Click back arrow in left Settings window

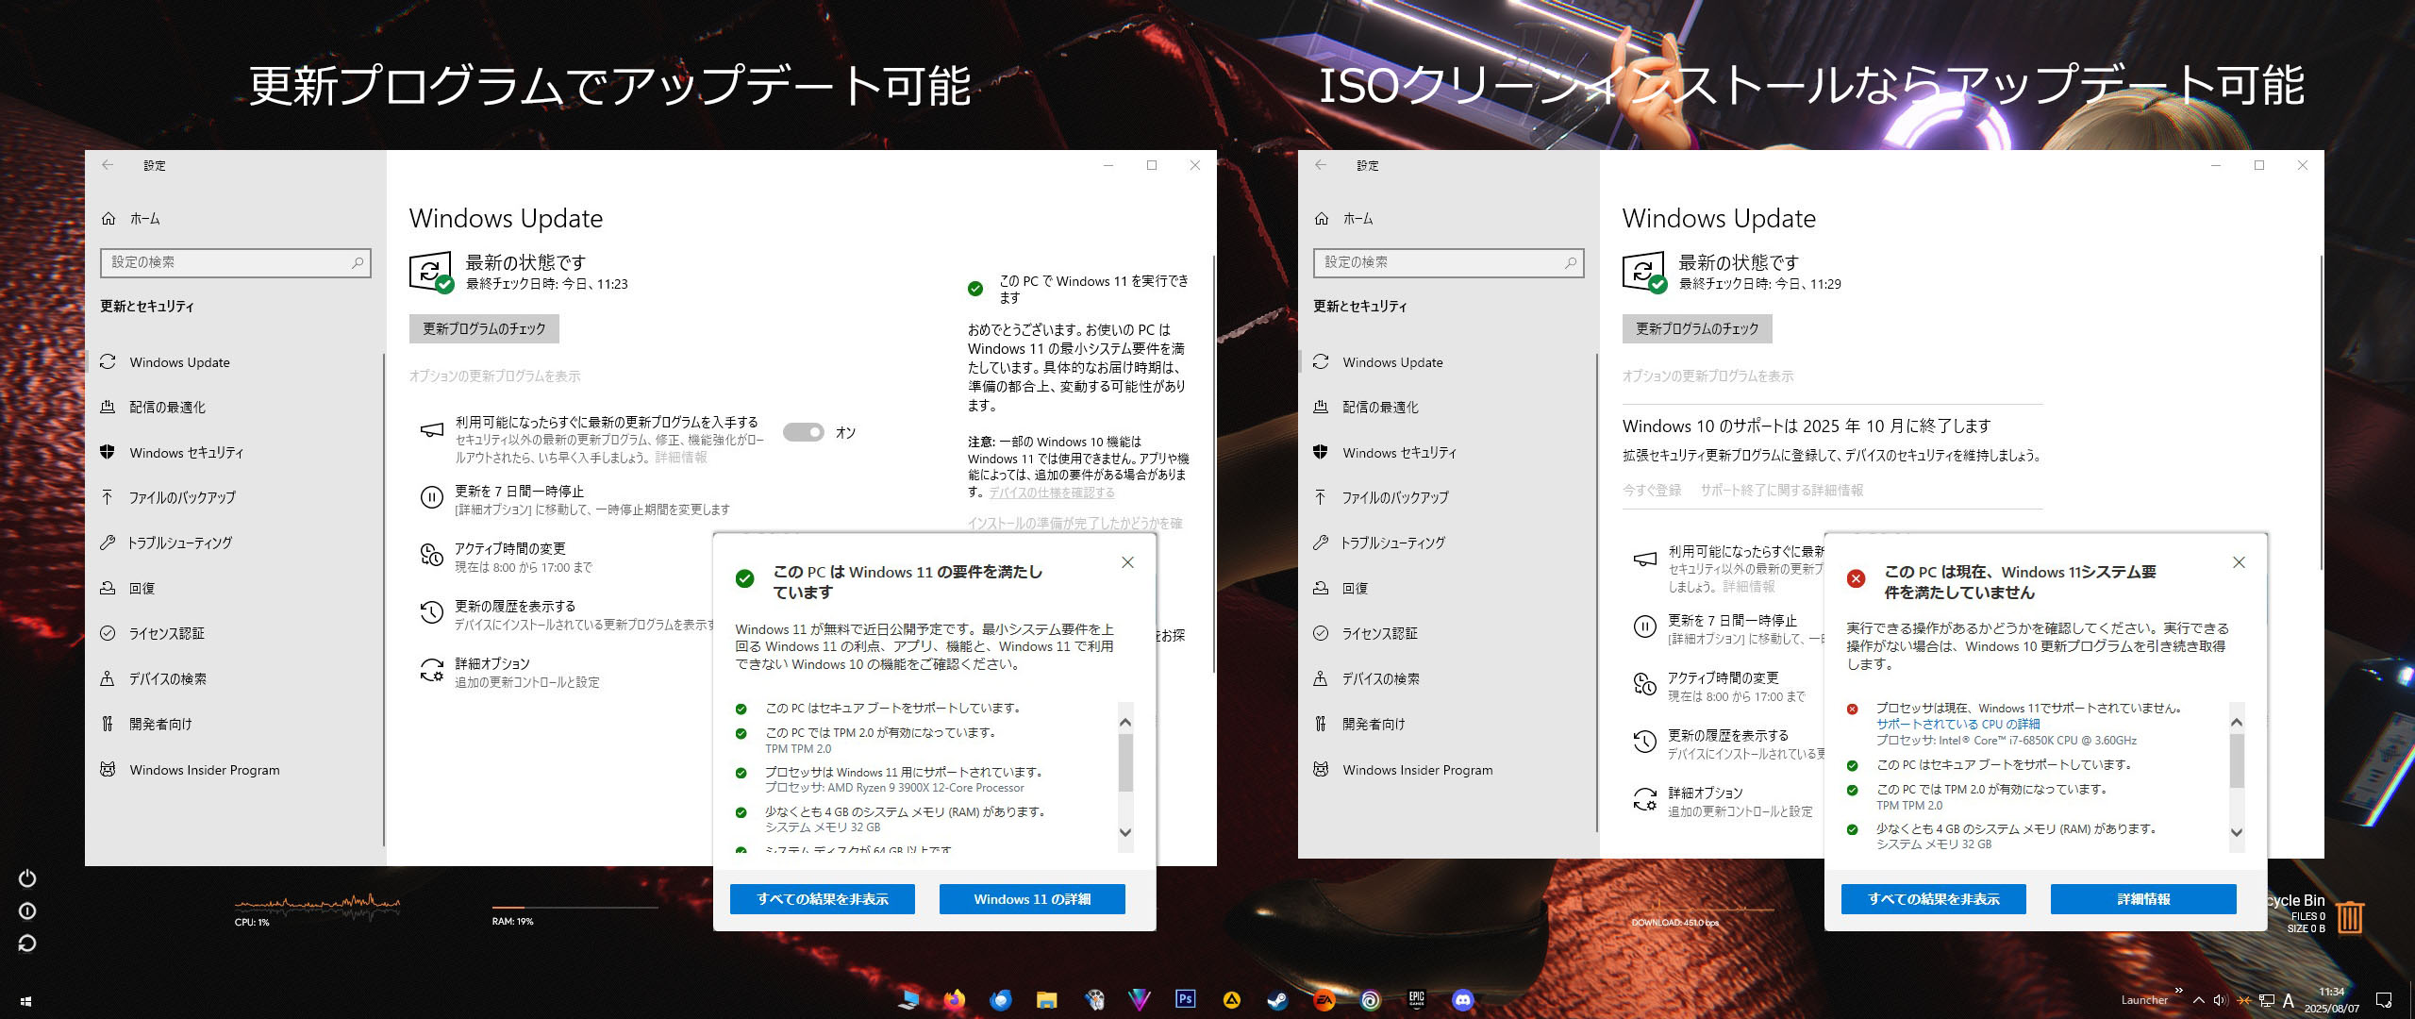pyautogui.click(x=108, y=165)
